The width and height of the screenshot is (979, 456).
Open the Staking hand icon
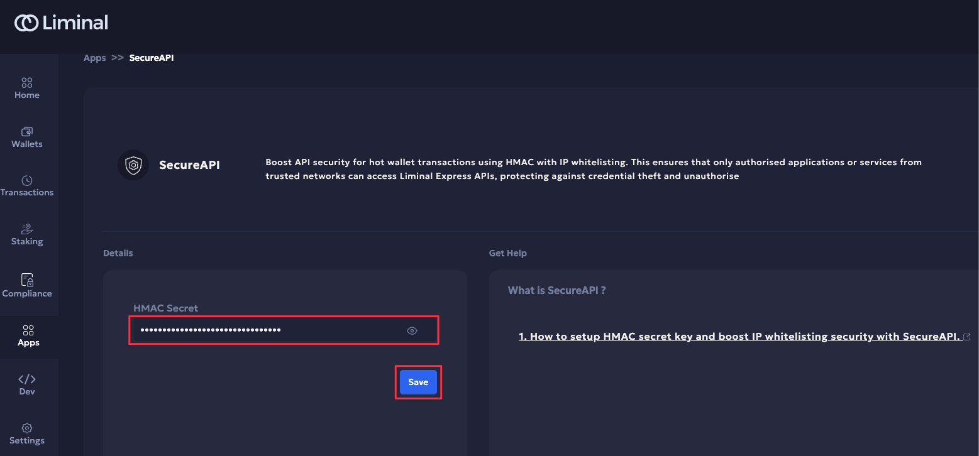pos(27,229)
